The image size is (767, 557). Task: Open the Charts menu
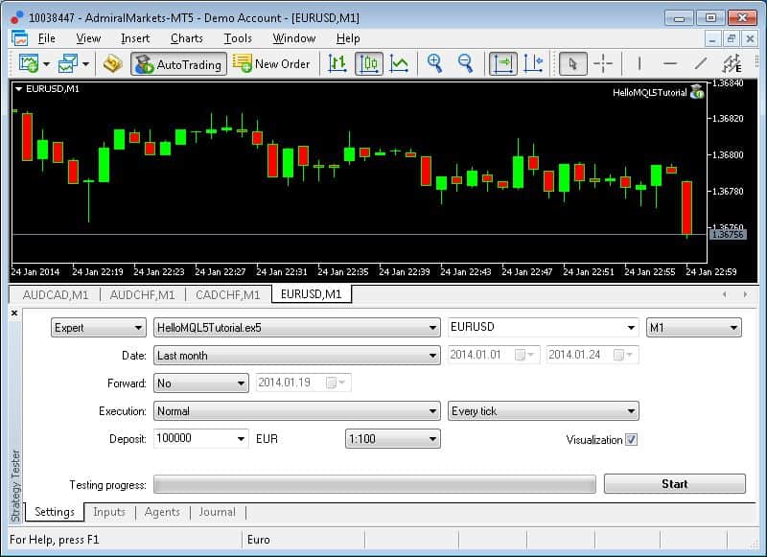(186, 38)
